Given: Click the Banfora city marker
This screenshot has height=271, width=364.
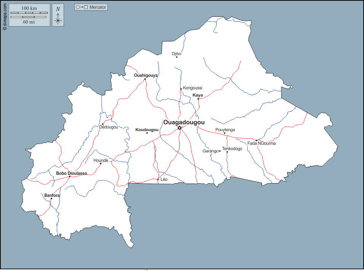Looking at the screenshot, I should point(51,198).
